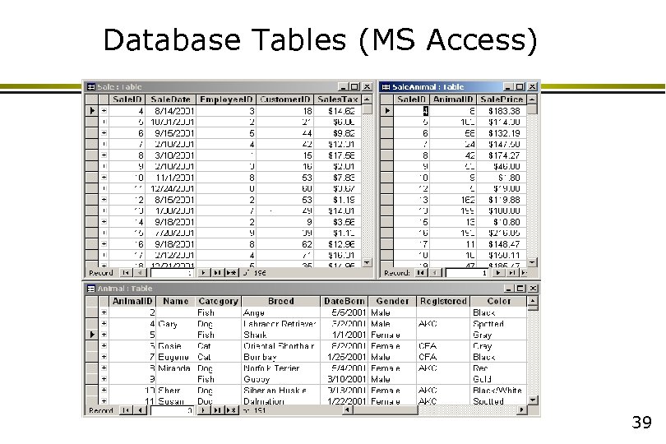Expand the Eugene animal row

coord(104,357)
